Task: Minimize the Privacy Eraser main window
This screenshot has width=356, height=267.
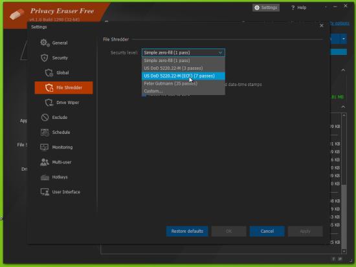Action: pyautogui.click(x=335, y=7)
